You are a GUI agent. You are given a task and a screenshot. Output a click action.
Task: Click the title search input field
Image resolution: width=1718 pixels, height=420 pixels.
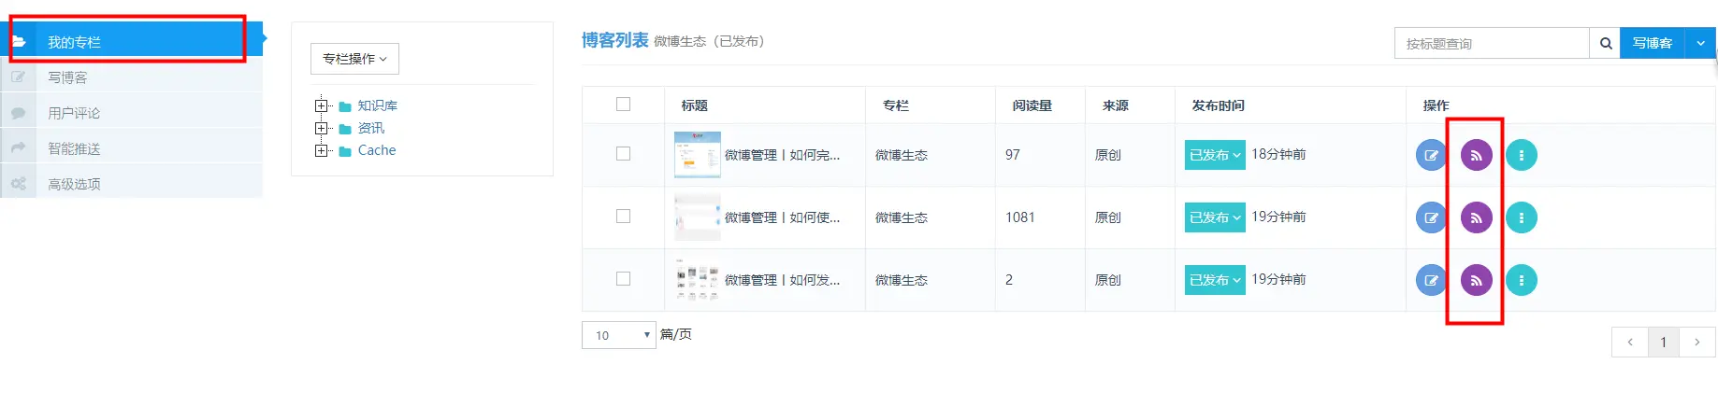[1492, 43]
